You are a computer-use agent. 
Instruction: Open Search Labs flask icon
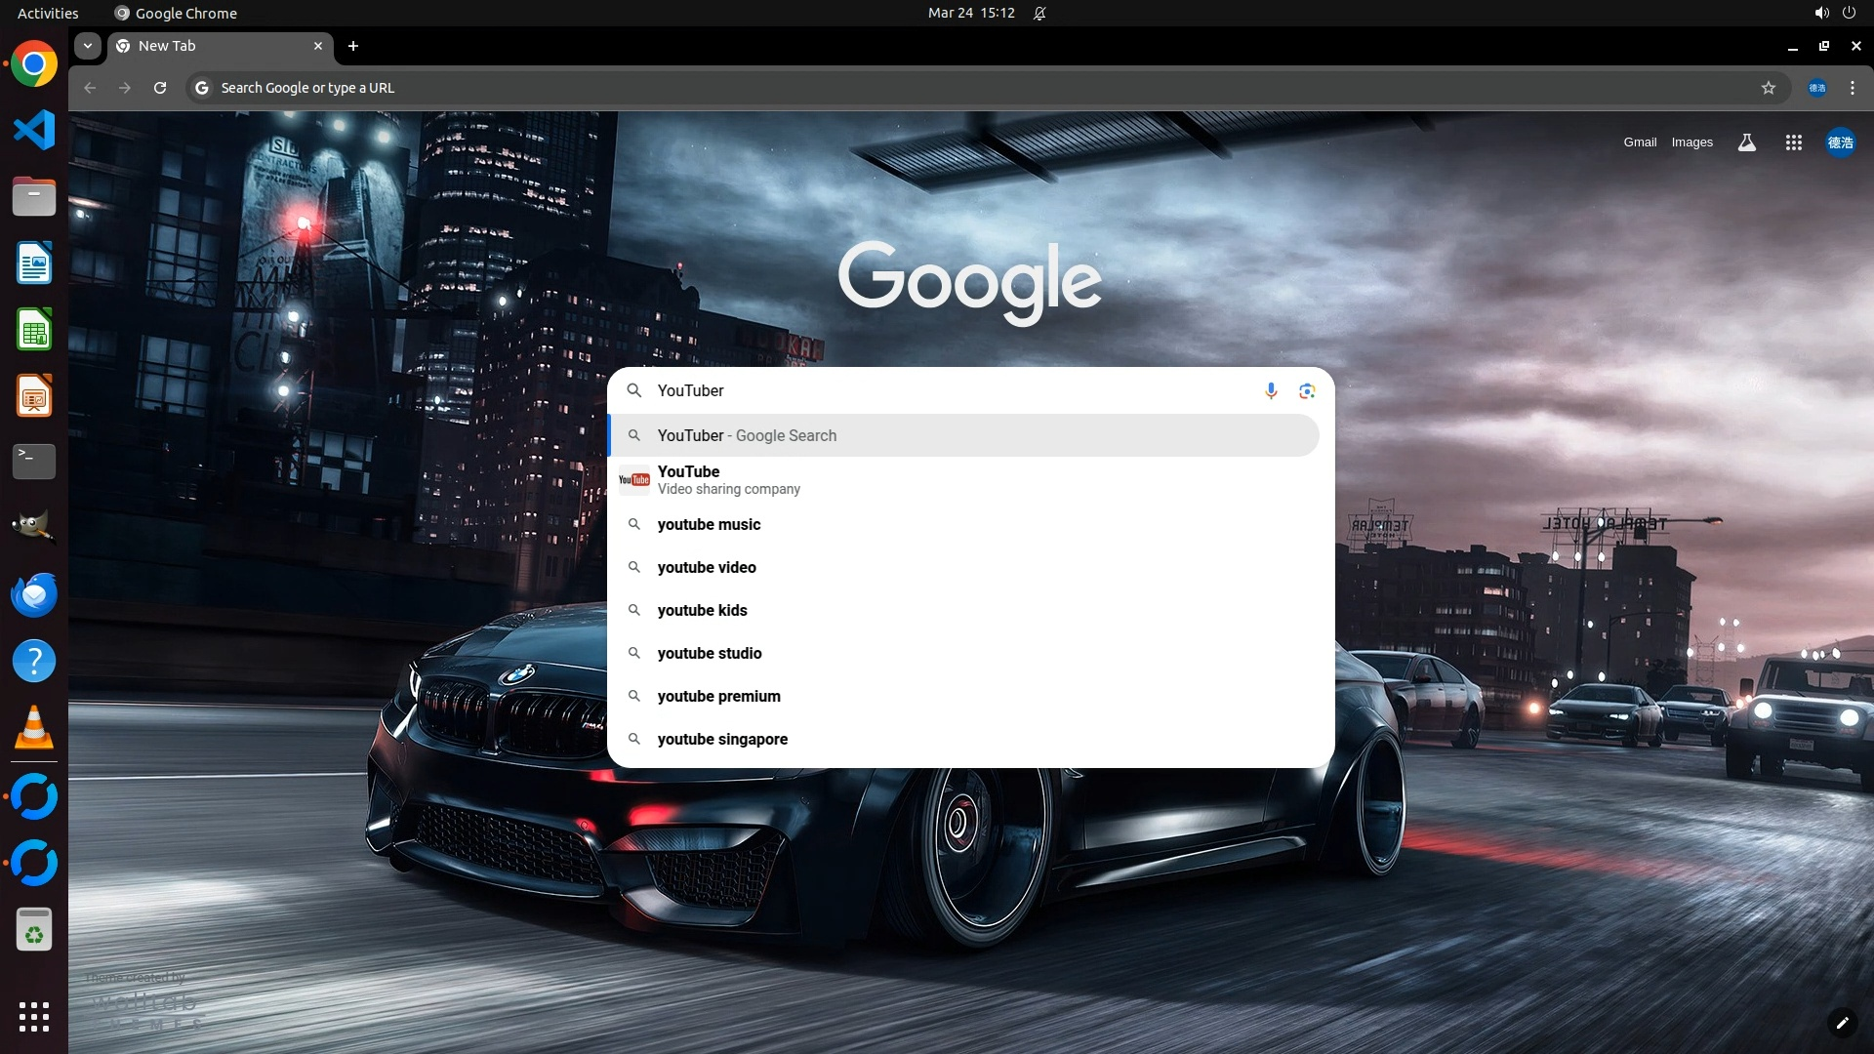coord(1747,142)
